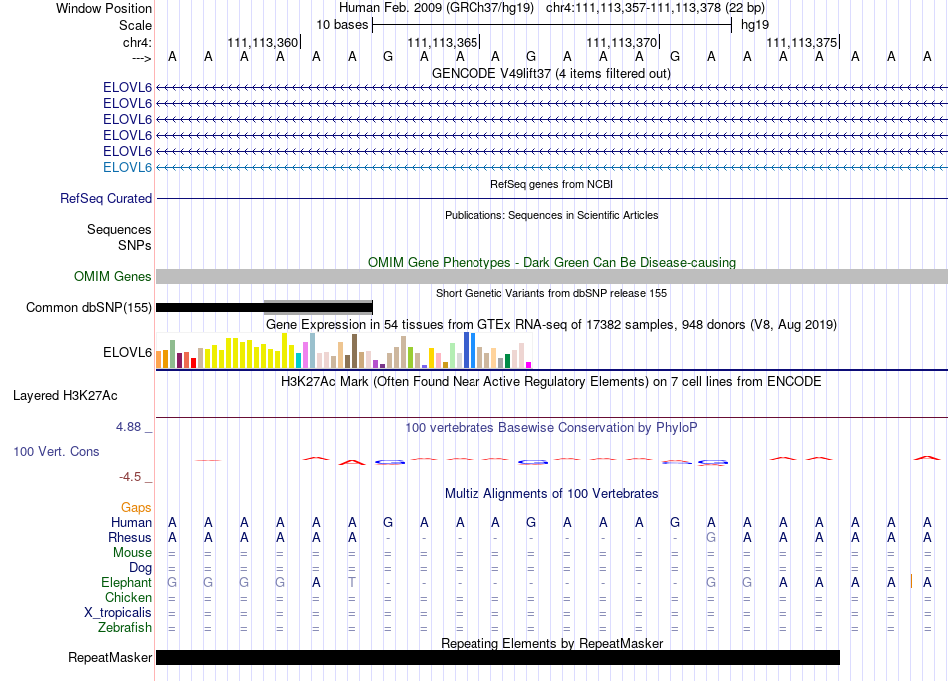
Task: Click the Window Position label
Action: tap(104, 8)
